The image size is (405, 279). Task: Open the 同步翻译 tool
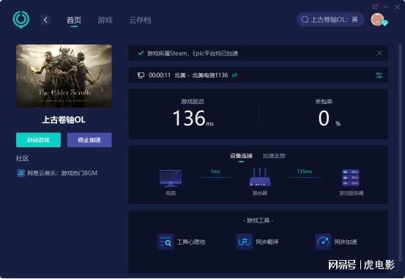(x=258, y=242)
